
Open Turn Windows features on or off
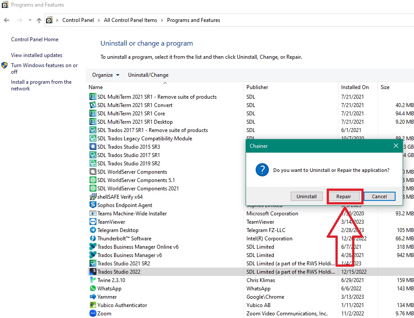point(44,68)
